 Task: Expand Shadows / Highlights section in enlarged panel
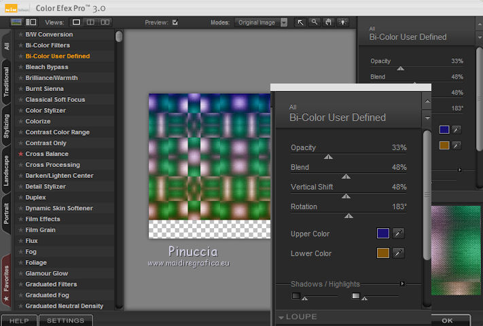[x=402, y=283]
